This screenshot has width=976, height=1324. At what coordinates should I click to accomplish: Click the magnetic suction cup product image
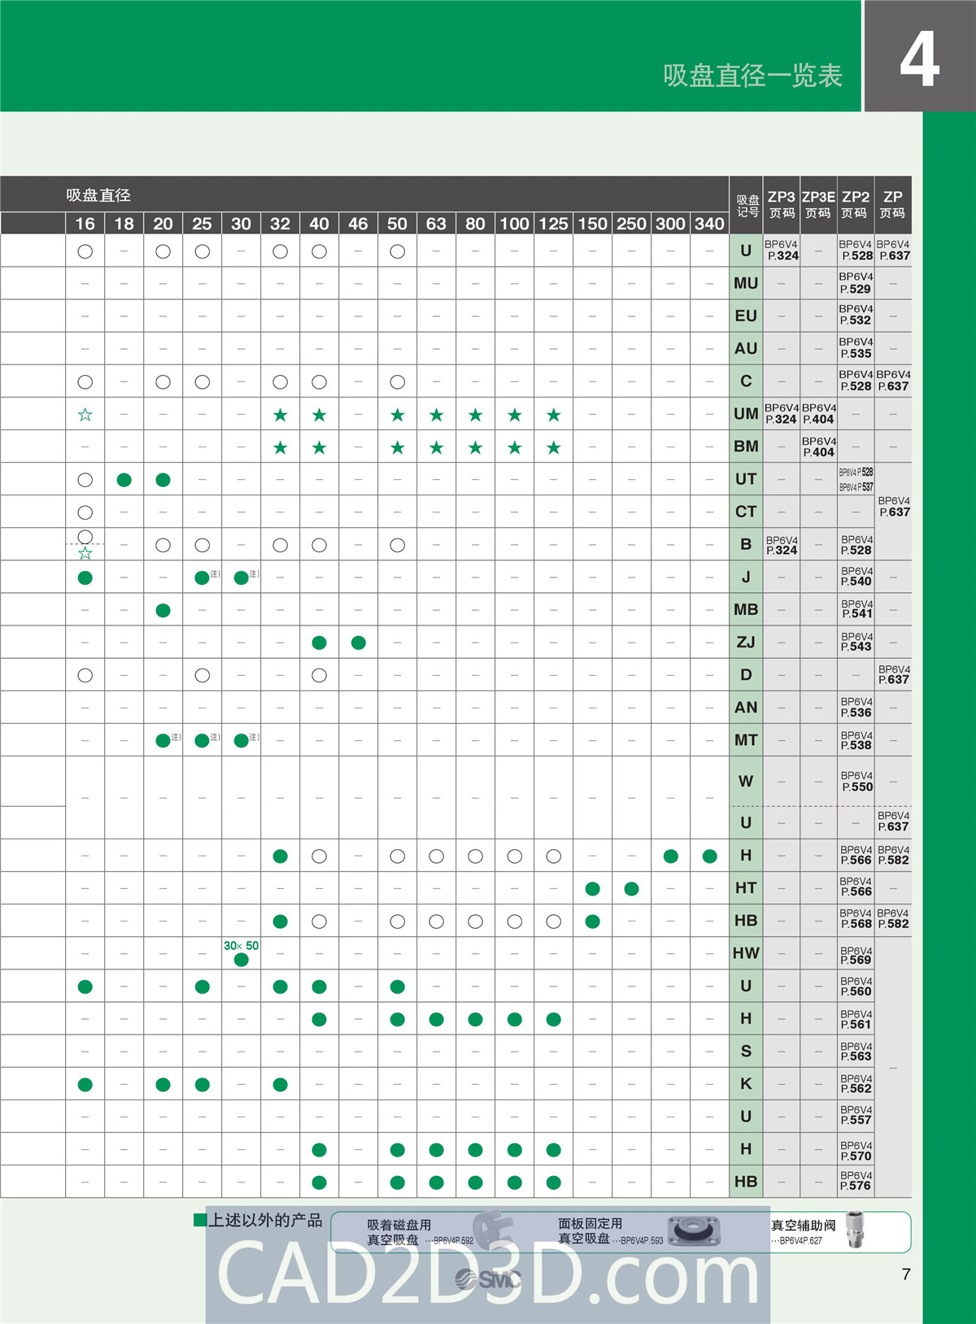[x=495, y=1228]
